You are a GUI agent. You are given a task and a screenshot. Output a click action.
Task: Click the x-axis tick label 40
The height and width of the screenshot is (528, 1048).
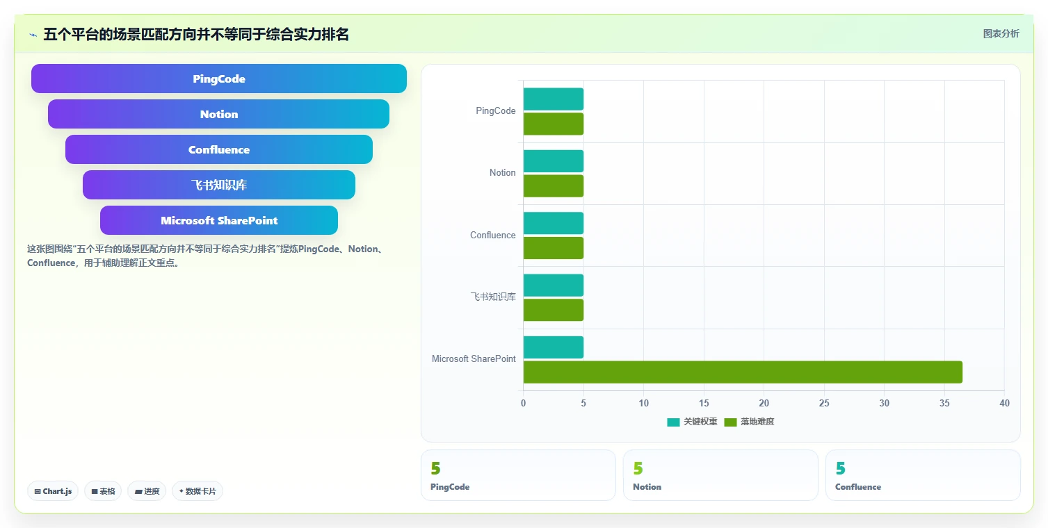(x=1004, y=403)
